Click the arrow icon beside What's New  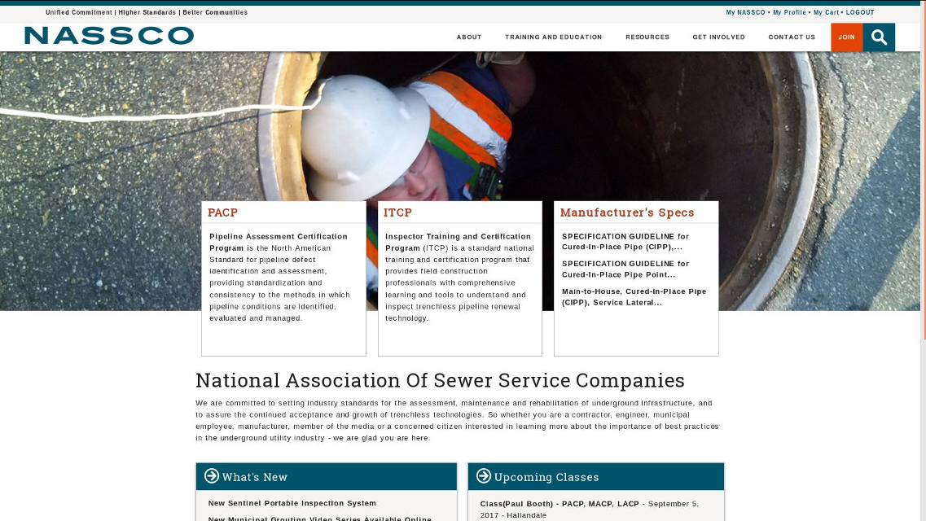tap(212, 475)
